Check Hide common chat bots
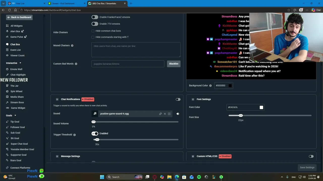The height and width of the screenshot is (181, 323). tap(93, 31)
